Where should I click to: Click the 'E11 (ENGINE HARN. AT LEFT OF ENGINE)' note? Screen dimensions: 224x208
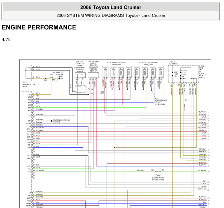point(161,101)
